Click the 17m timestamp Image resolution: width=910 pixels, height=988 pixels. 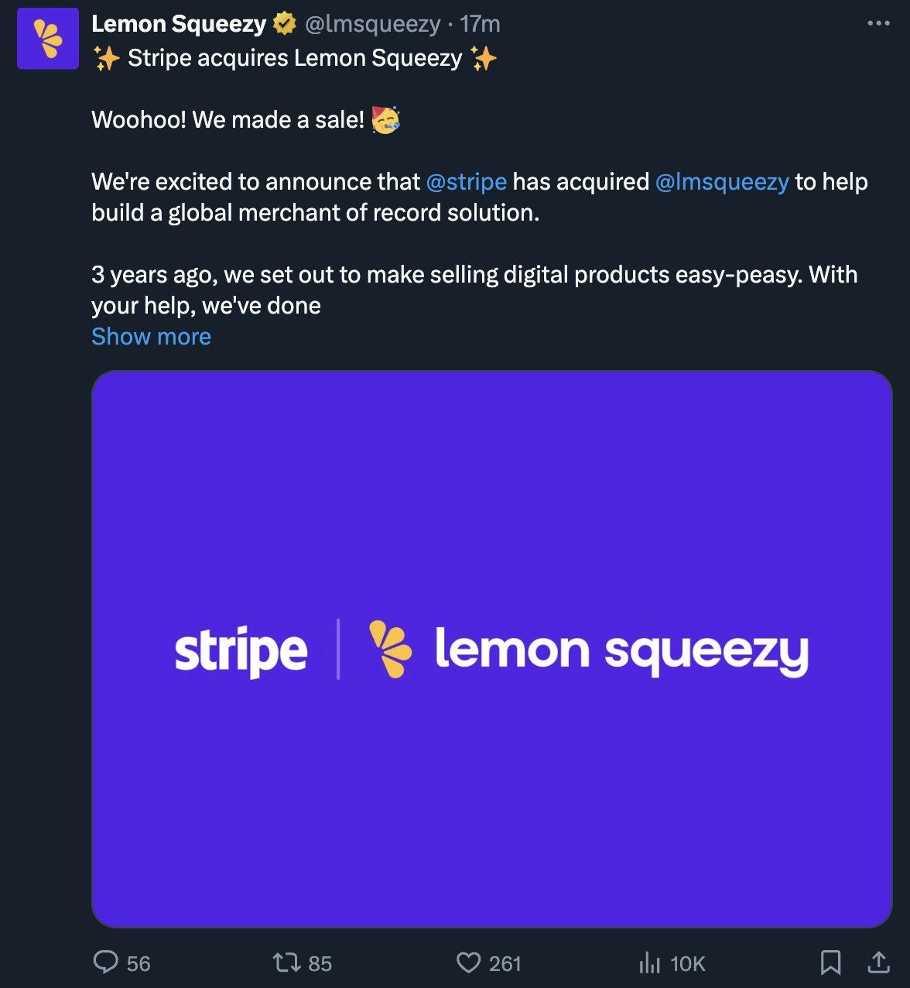(480, 24)
